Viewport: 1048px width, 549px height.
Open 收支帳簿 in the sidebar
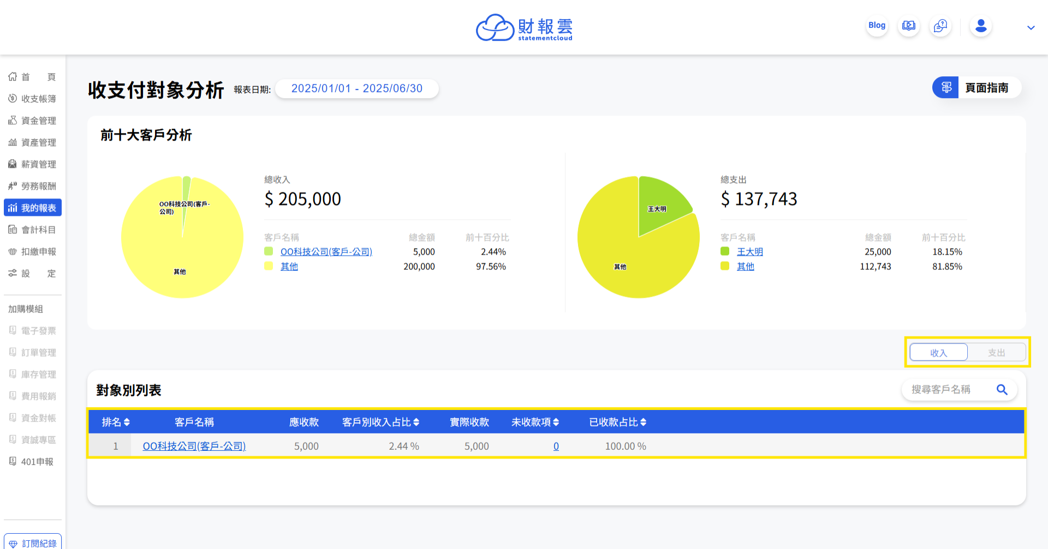32,99
